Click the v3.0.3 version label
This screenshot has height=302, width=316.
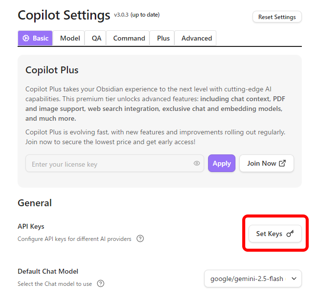(121, 15)
